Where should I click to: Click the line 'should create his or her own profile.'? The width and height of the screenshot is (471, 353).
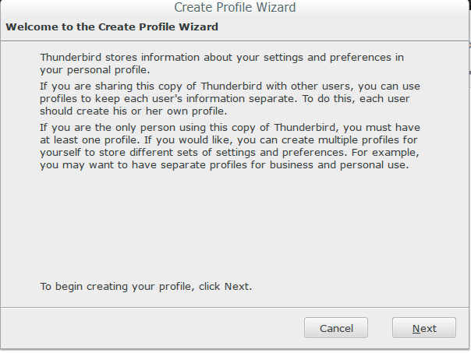click(x=133, y=111)
